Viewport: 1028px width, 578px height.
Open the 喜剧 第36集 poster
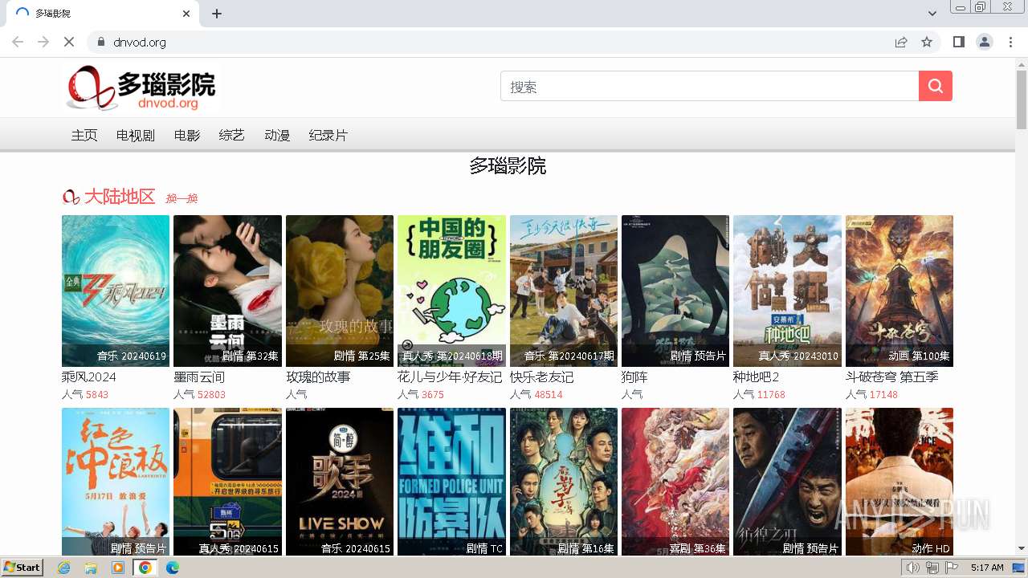point(675,482)
